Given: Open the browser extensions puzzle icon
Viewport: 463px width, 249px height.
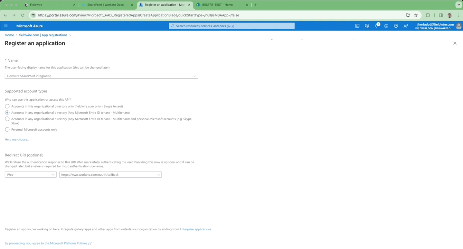Looking at the screenshot, I should [428, 15].
